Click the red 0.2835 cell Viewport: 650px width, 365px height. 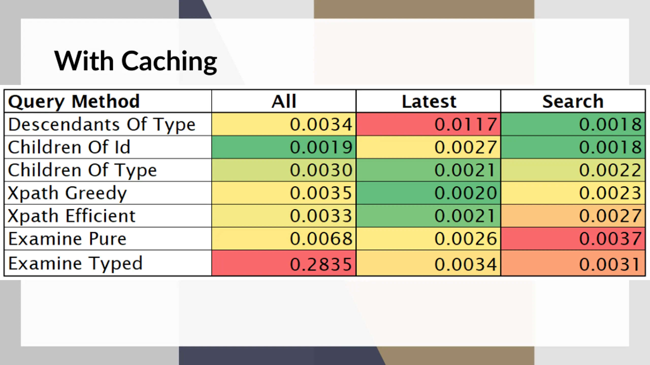284,263
